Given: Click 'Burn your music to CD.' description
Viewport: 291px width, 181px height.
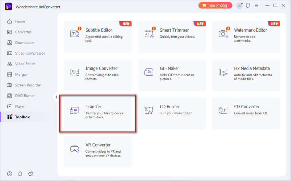Looking at the screenshot, I should pos(176,113).
